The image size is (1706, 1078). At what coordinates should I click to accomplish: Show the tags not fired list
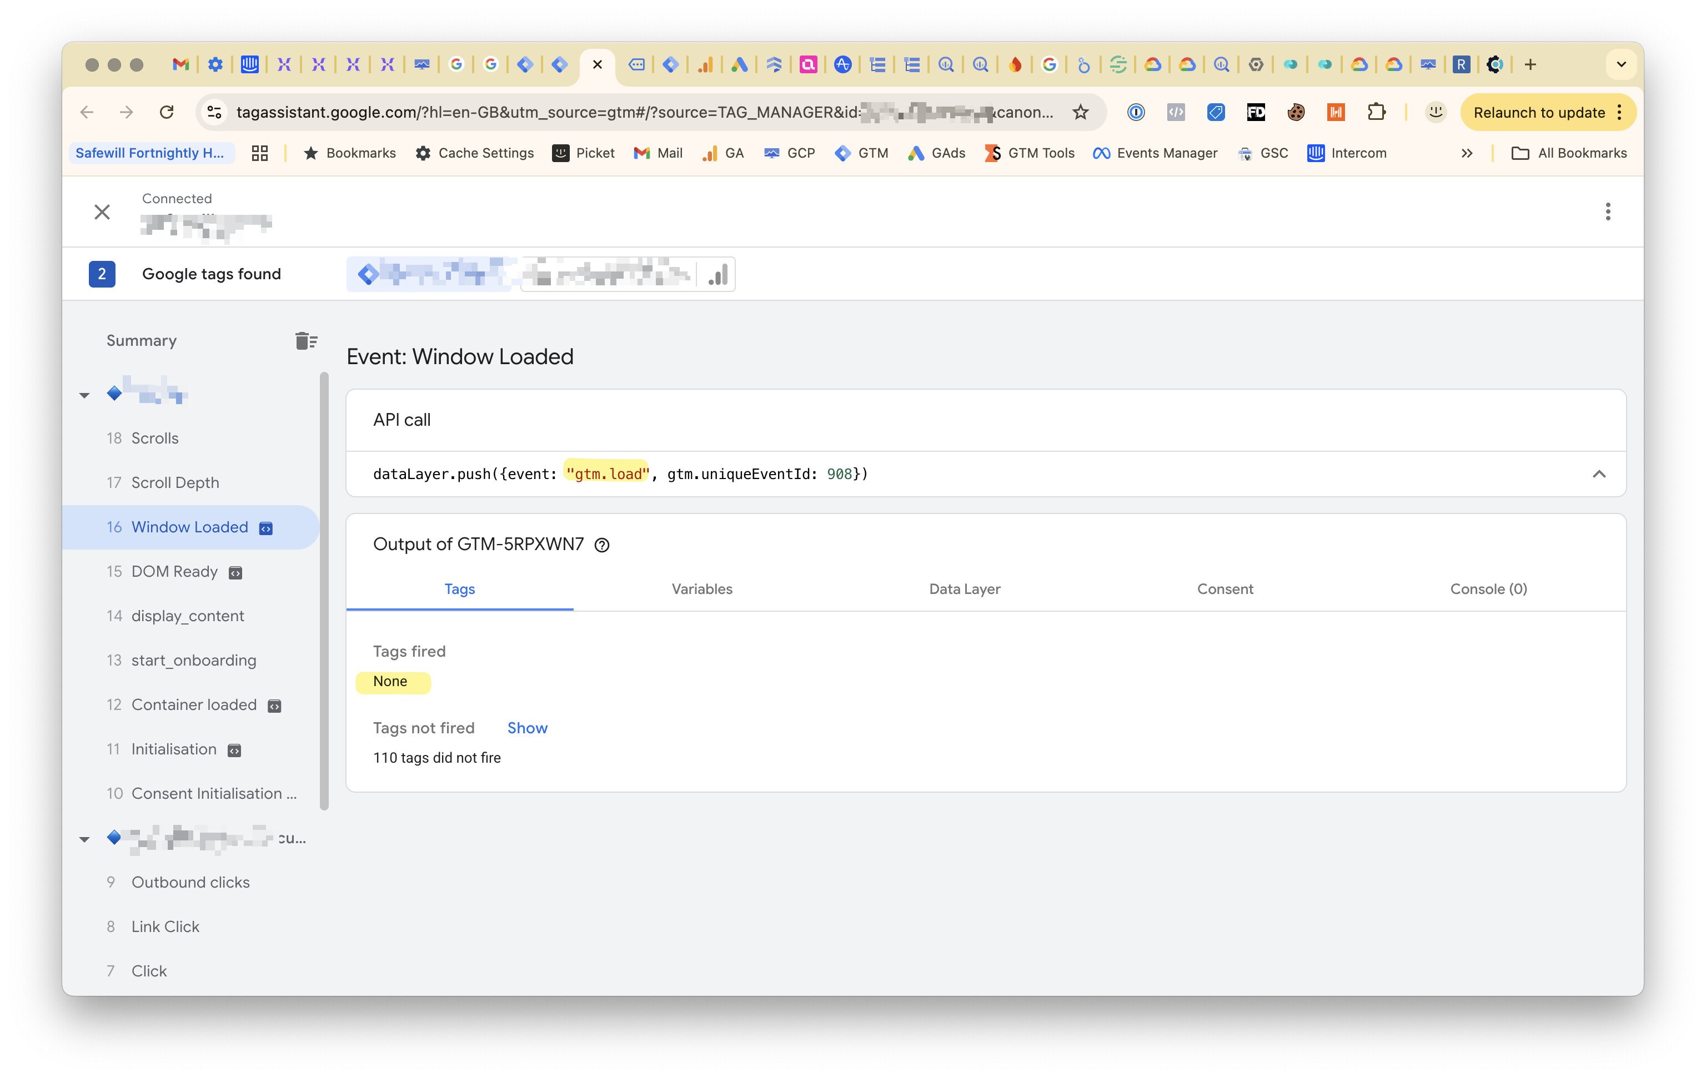tap(527, 728)
